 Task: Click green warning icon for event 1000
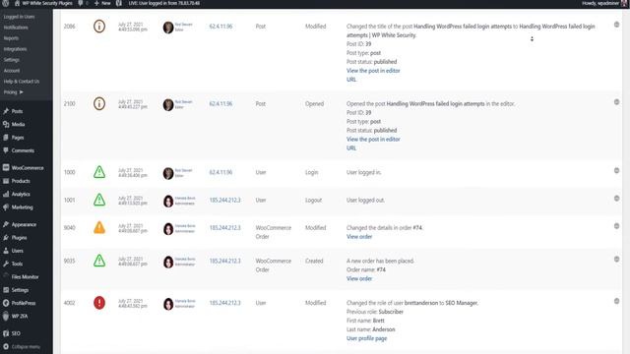pyautogui.click(x=99, y=172)
